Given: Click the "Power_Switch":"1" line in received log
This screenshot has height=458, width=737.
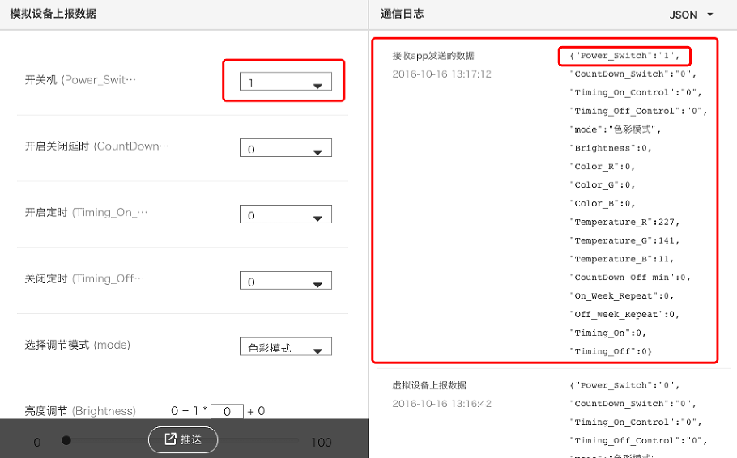Looking at the screenshot, I should tap(625, 56).
